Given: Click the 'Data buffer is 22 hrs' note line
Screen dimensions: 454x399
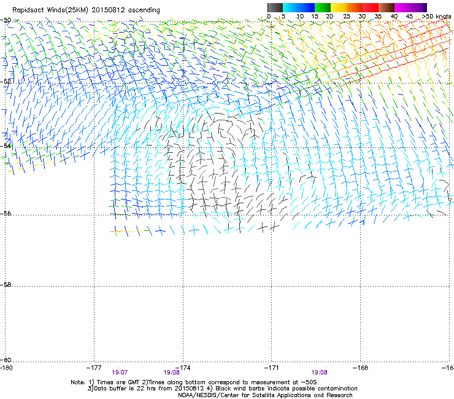Looking at the screenshot, I should pyautogui.click(x=222, y=389).
